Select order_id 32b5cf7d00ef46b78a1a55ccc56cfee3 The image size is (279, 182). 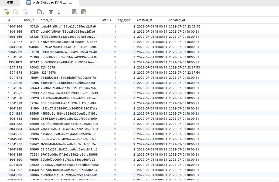pyautogui.click(x=68, y=160)
